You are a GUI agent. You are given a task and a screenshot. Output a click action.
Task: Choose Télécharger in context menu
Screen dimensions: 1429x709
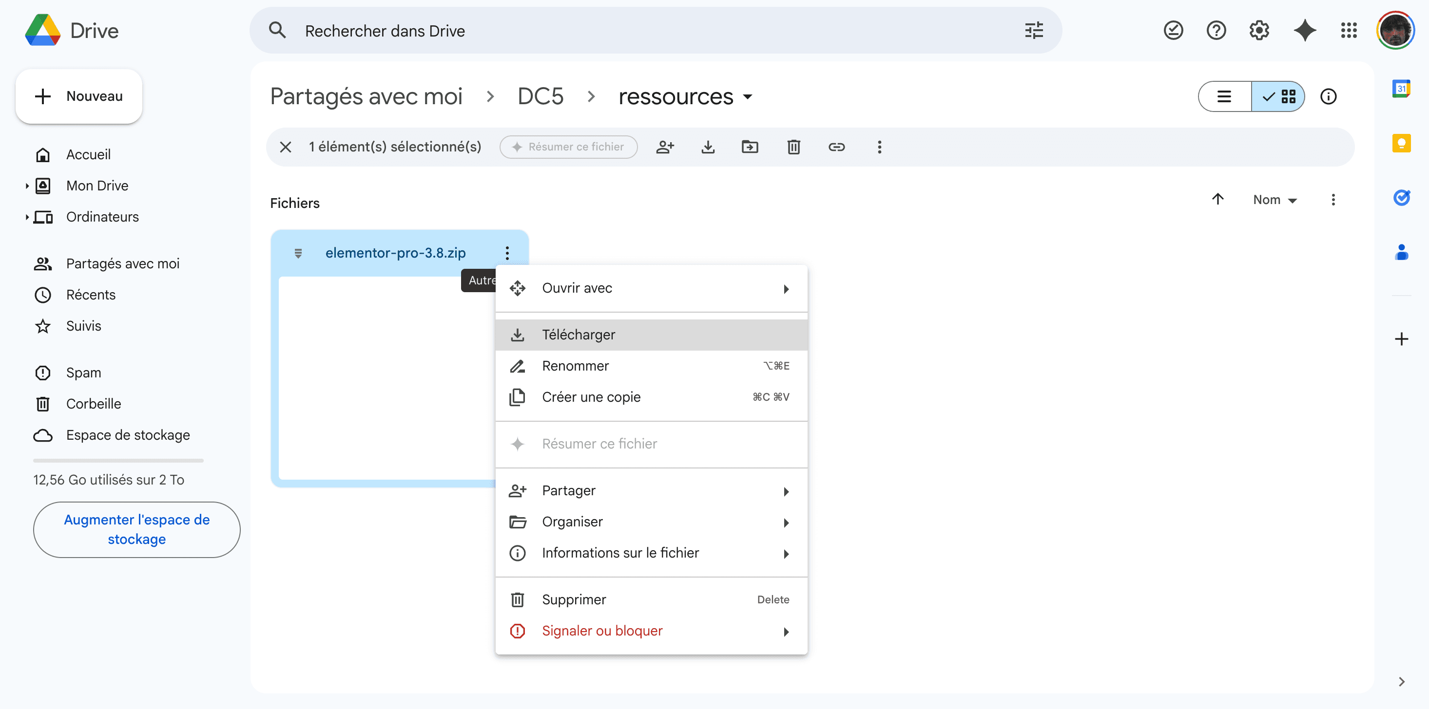coord(651,335)
